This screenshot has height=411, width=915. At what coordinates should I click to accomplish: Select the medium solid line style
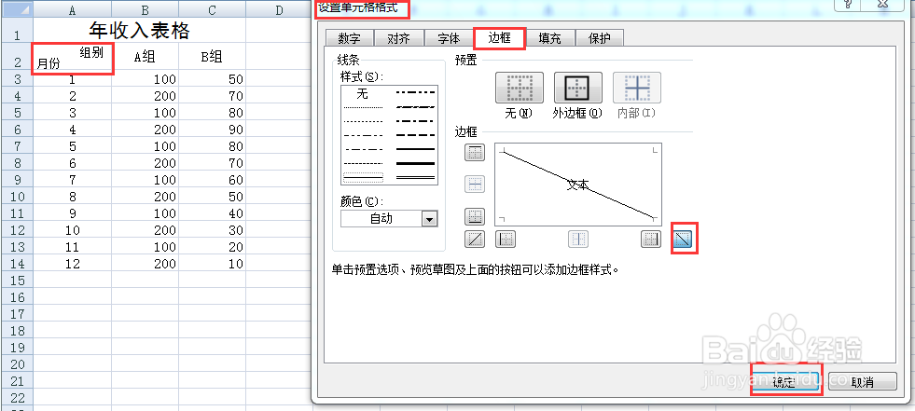[x=415, y=149]
